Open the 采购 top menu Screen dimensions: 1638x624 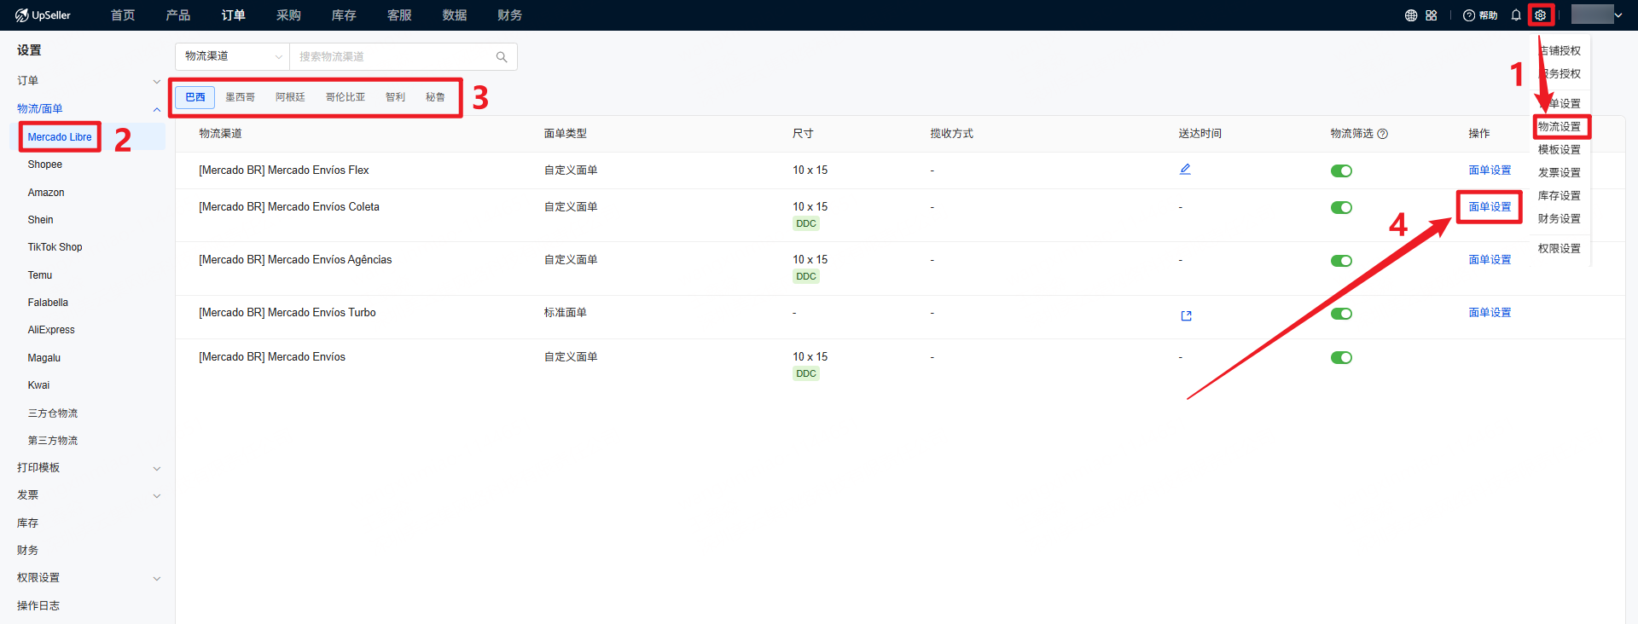pyautogui.click(x=288, y=15)
